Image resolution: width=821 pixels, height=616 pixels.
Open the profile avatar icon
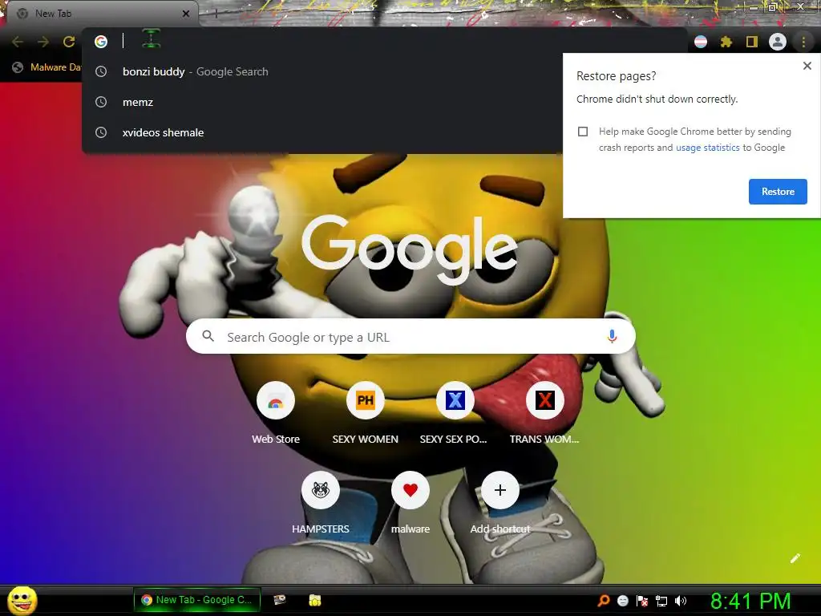pyautogui.click(x=778, y=42)
